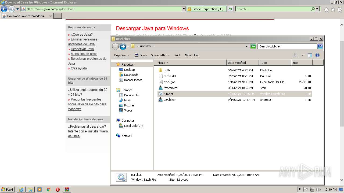The height and width of the screenshot is (193, 344).
Task: Sort files by the Name column header
Action: (x=190, y=63)
